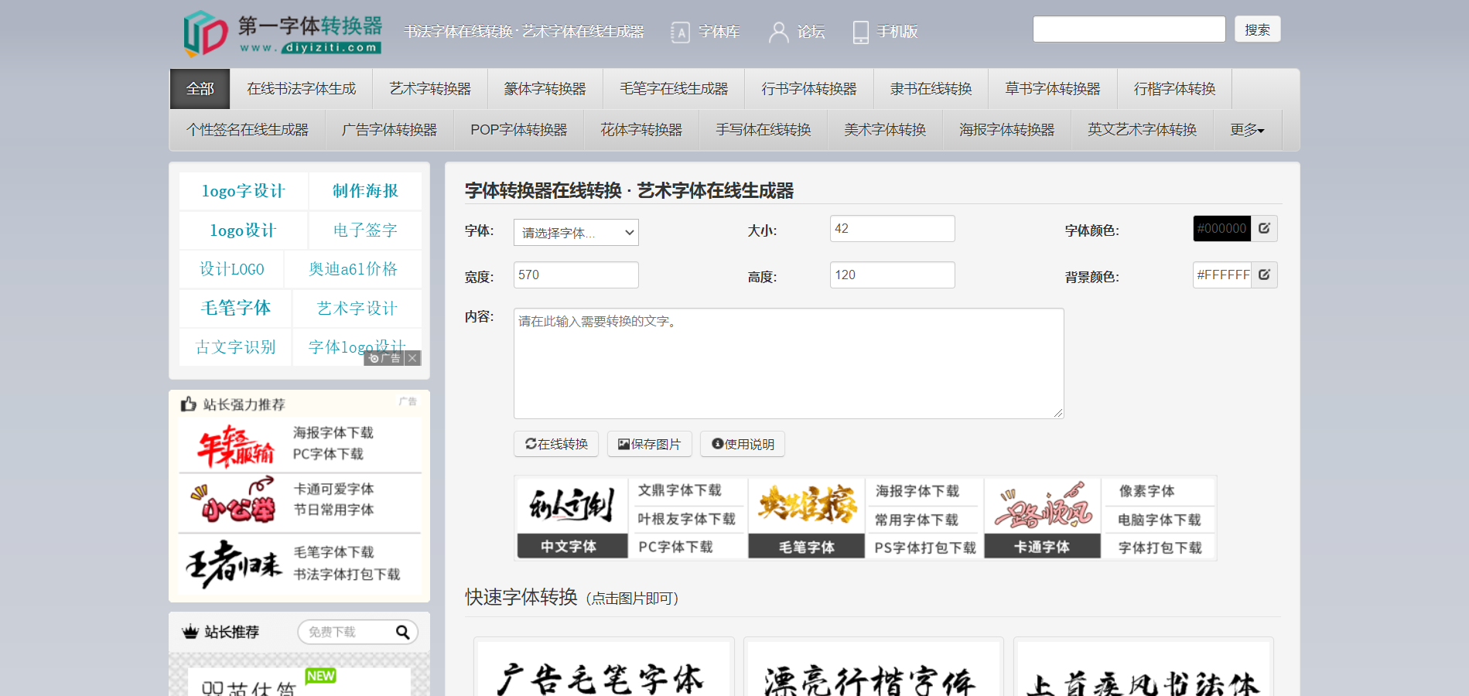Click the 免费下载 sidebar search field
The image size is (1469, 696).
(x=348, y=632)
